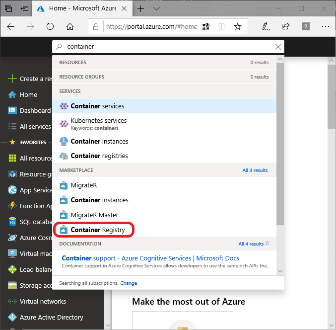
Task: Add page to favorites with star icon
Action: point(237,27)
